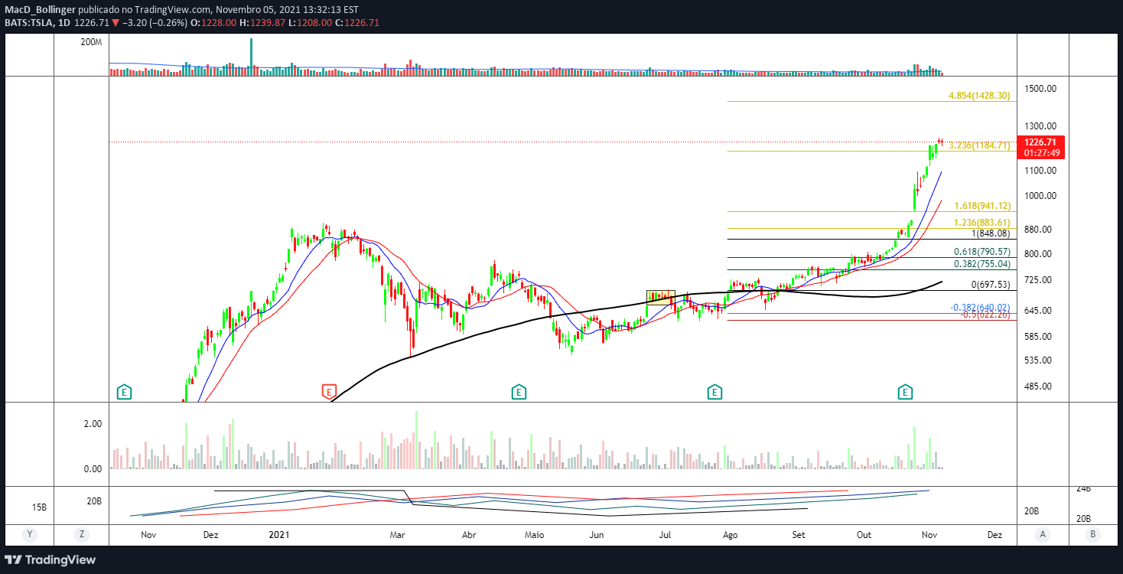Expand the 2021 marker on the time axis
The width and height of the screenshot is (1123, 574).
pyautogui.click(x=279, y=535)
